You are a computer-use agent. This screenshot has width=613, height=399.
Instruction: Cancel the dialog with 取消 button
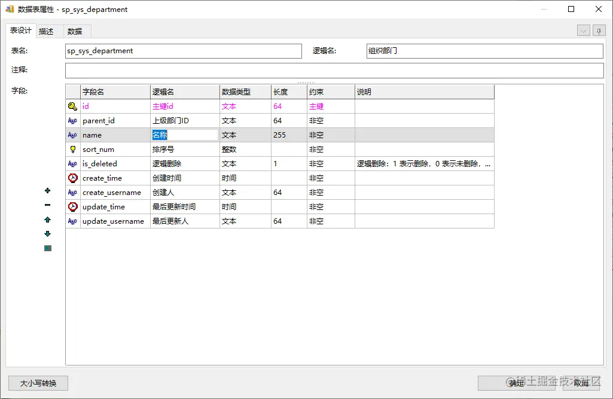pyautogui.click(x=581, y=383)
